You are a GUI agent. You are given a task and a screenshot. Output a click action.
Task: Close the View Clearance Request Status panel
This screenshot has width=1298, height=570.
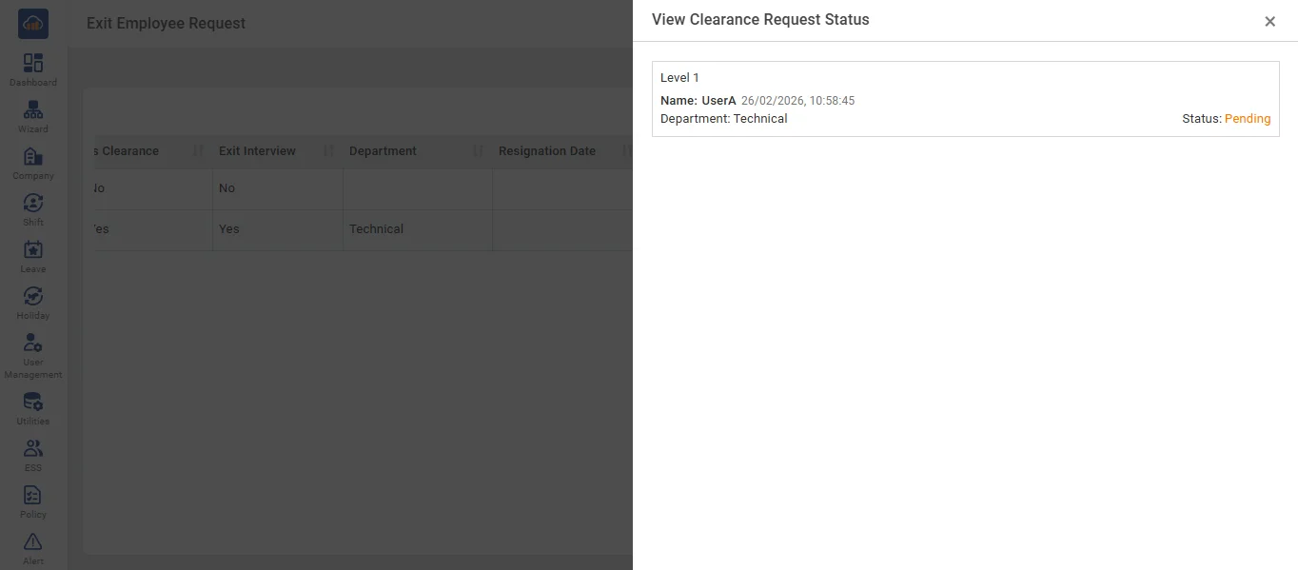click(x=1269, y=22)
